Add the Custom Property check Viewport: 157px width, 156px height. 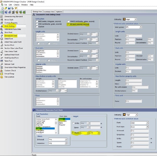(x=11, y=23)
